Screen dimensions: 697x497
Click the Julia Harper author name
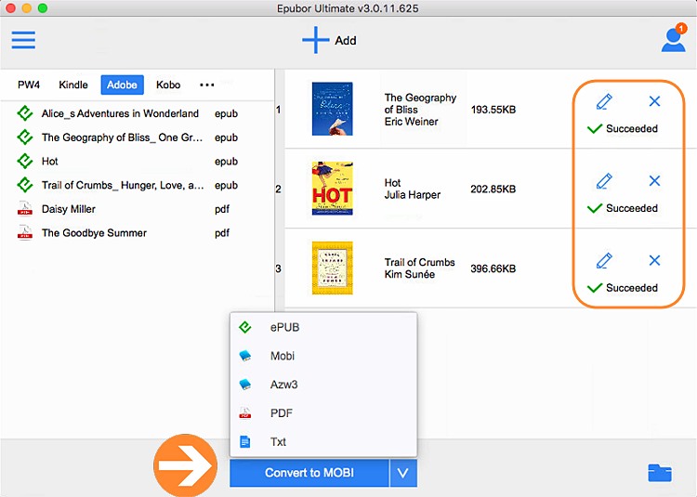(x=413, y=194)
